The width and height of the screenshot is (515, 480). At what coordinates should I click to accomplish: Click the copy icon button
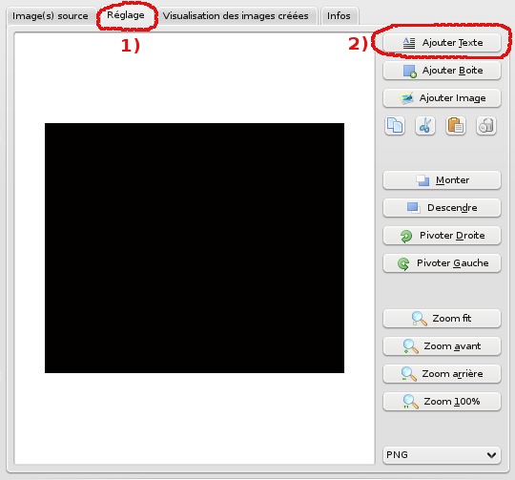coord(395,126)
